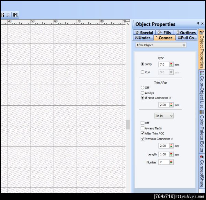The height and width of the screenshot is (200, 206).
Task: Expand the After Object dropdown
Action: click(161, 45)
